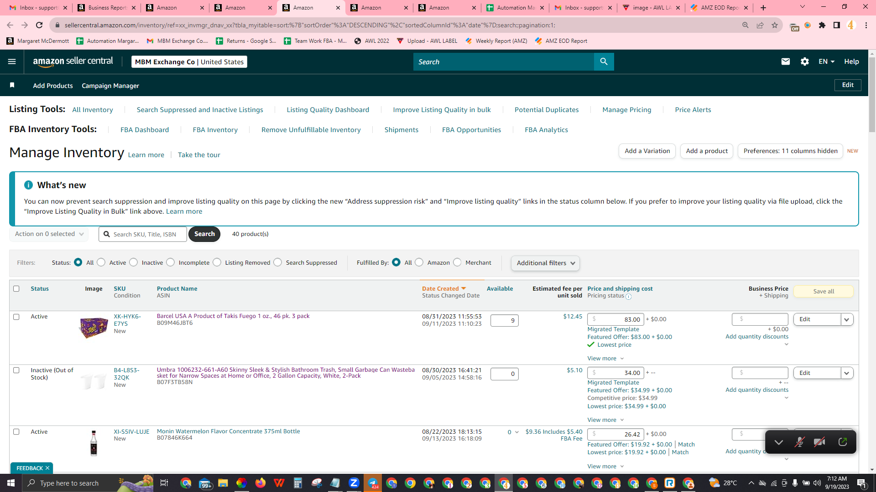The image size is (876, 492).
Task: Open the settings gear in Seller Central
Action: tap(804, 61)
